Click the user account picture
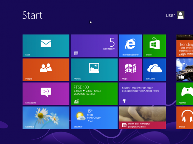The height and width of the screenshot is (144, 193). 180,15
